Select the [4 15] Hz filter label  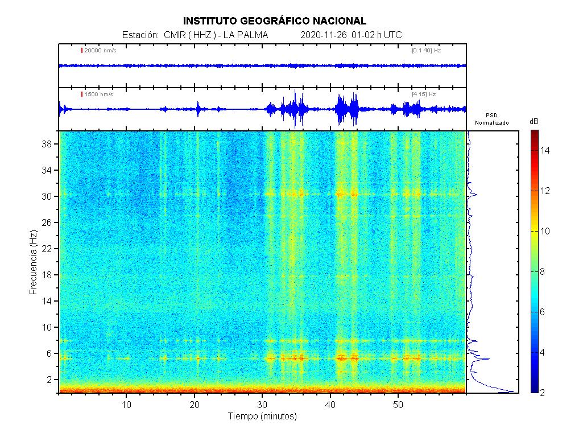pos(424,94)
